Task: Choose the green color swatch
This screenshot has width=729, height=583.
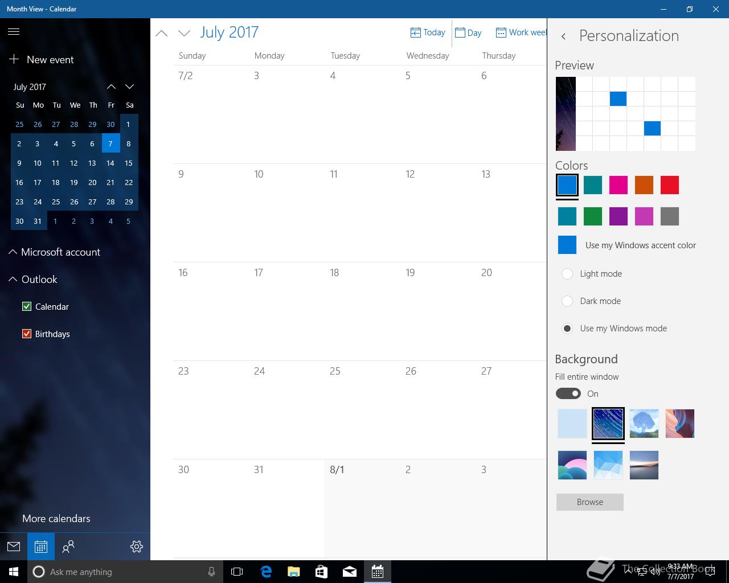Action: tap(593, 216)
